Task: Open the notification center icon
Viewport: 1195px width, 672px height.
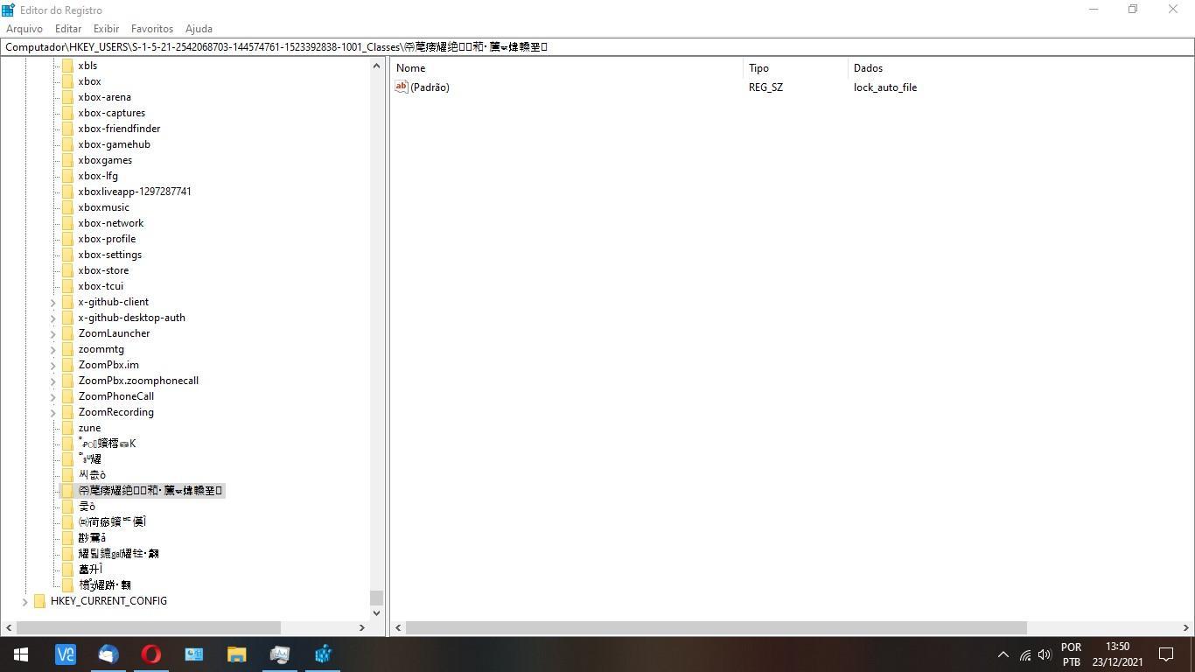Action: tap(1166, 654)
